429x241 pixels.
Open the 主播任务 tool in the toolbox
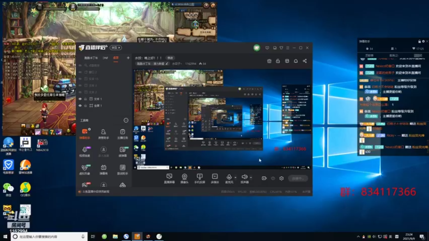(x=122, y=134)
